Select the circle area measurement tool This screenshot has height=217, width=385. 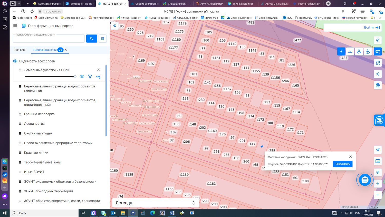coord(368,51)
